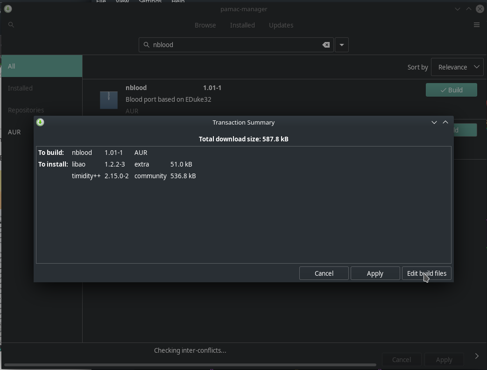Viewport: 487px width, 370px height.
Task: Cancel the Transaction Summary dialog
Action: 324,273
